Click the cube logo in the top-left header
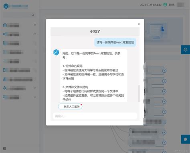 [6, 6]
